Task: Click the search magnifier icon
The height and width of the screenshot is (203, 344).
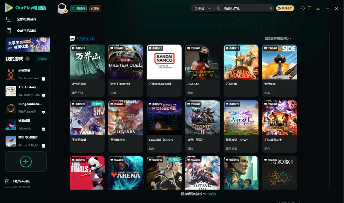Action: (219, 8)
